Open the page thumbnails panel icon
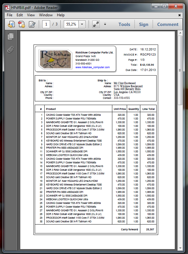The image size is (188, 254). point(10,36)
